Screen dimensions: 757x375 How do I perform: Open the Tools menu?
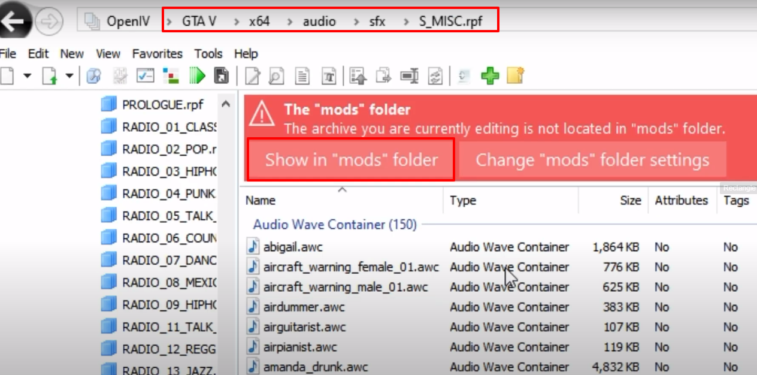click(208, 54)
